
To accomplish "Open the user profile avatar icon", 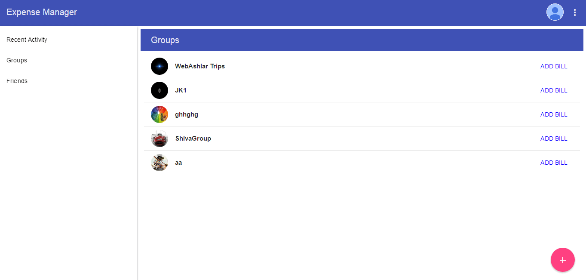I will pos(555,12).
